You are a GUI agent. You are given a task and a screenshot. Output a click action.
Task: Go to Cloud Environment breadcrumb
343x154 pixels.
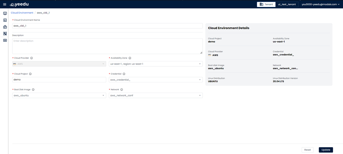point(22,13)
